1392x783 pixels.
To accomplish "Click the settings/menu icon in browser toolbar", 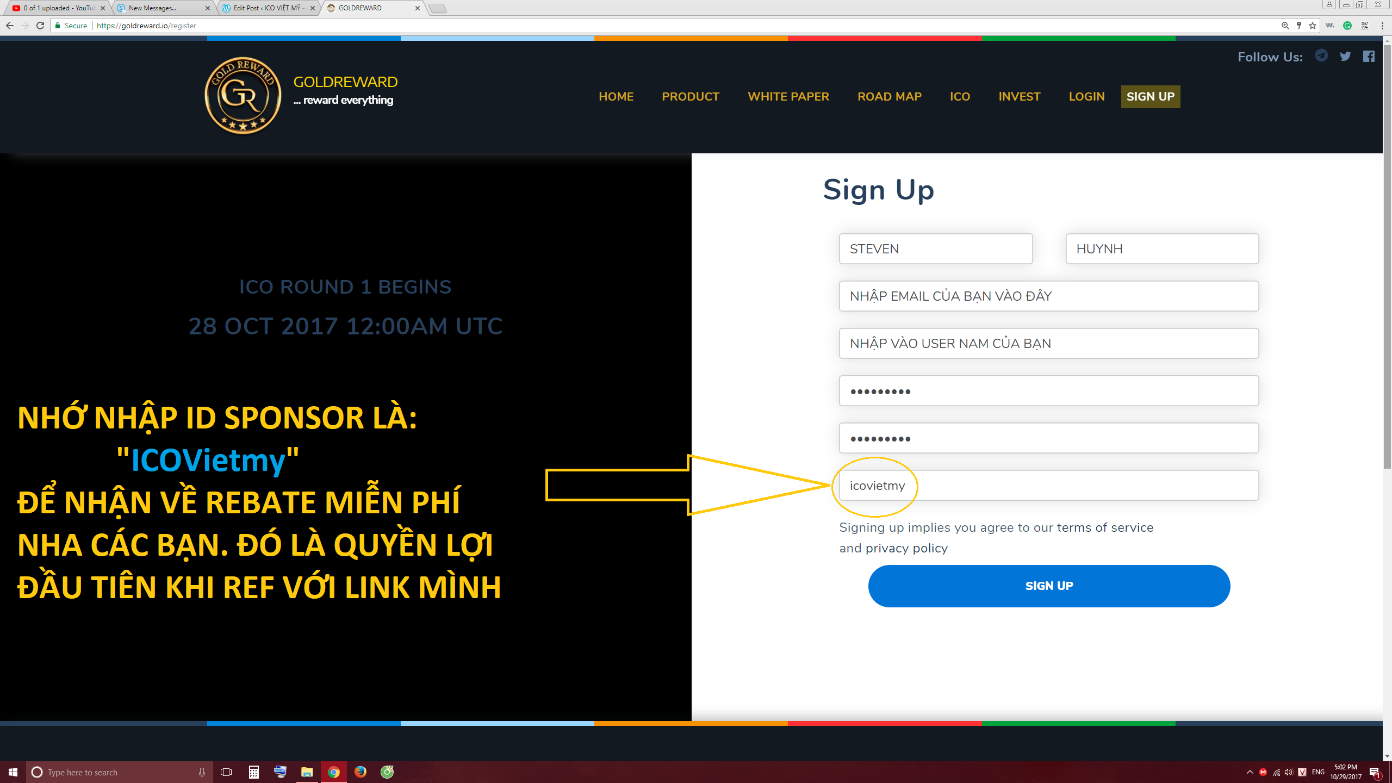I will tap(1383, 26).
